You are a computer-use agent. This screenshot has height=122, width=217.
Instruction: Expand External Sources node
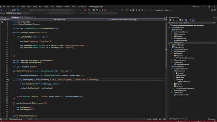(170, 27)
